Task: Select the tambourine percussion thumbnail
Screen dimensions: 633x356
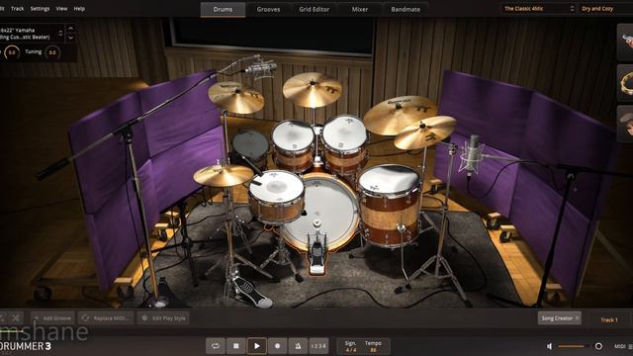Action: (x=625, y=83)
